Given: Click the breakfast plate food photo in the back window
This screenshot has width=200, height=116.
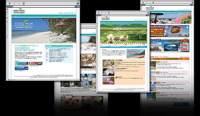Looking at the screenshot, I should click(71, 103).
